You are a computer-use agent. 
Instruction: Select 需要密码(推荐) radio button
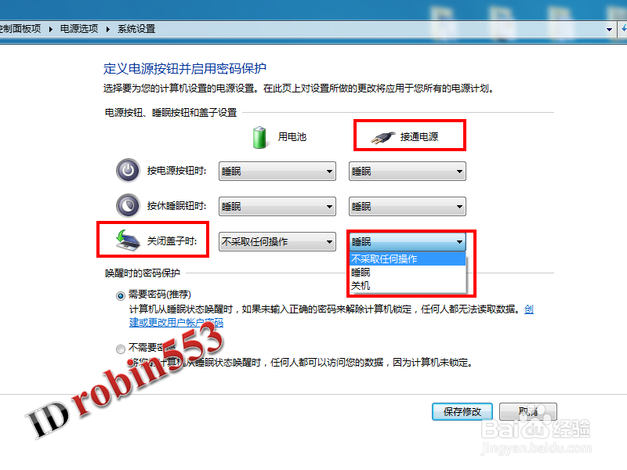click(x=121, y=296)
